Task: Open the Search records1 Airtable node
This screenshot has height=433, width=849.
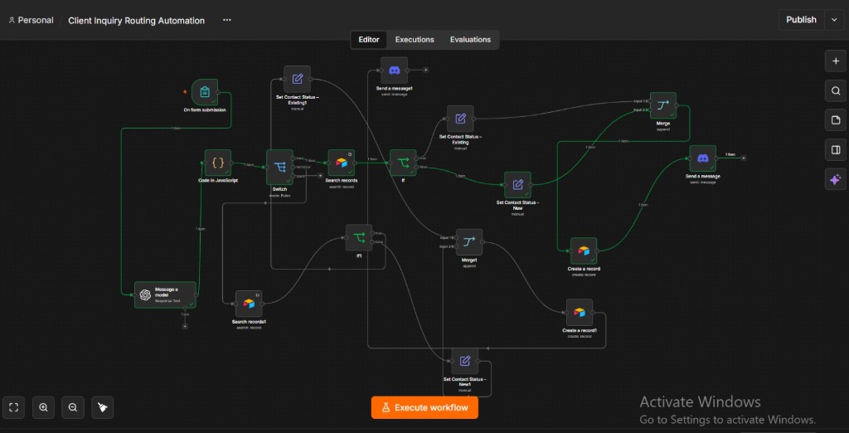Action: (249, 304)
